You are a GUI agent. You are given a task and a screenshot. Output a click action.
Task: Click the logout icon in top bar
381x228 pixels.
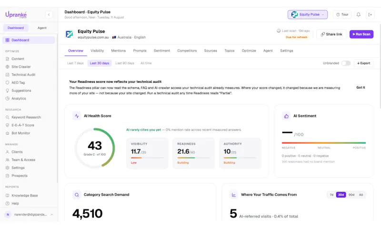370,15
